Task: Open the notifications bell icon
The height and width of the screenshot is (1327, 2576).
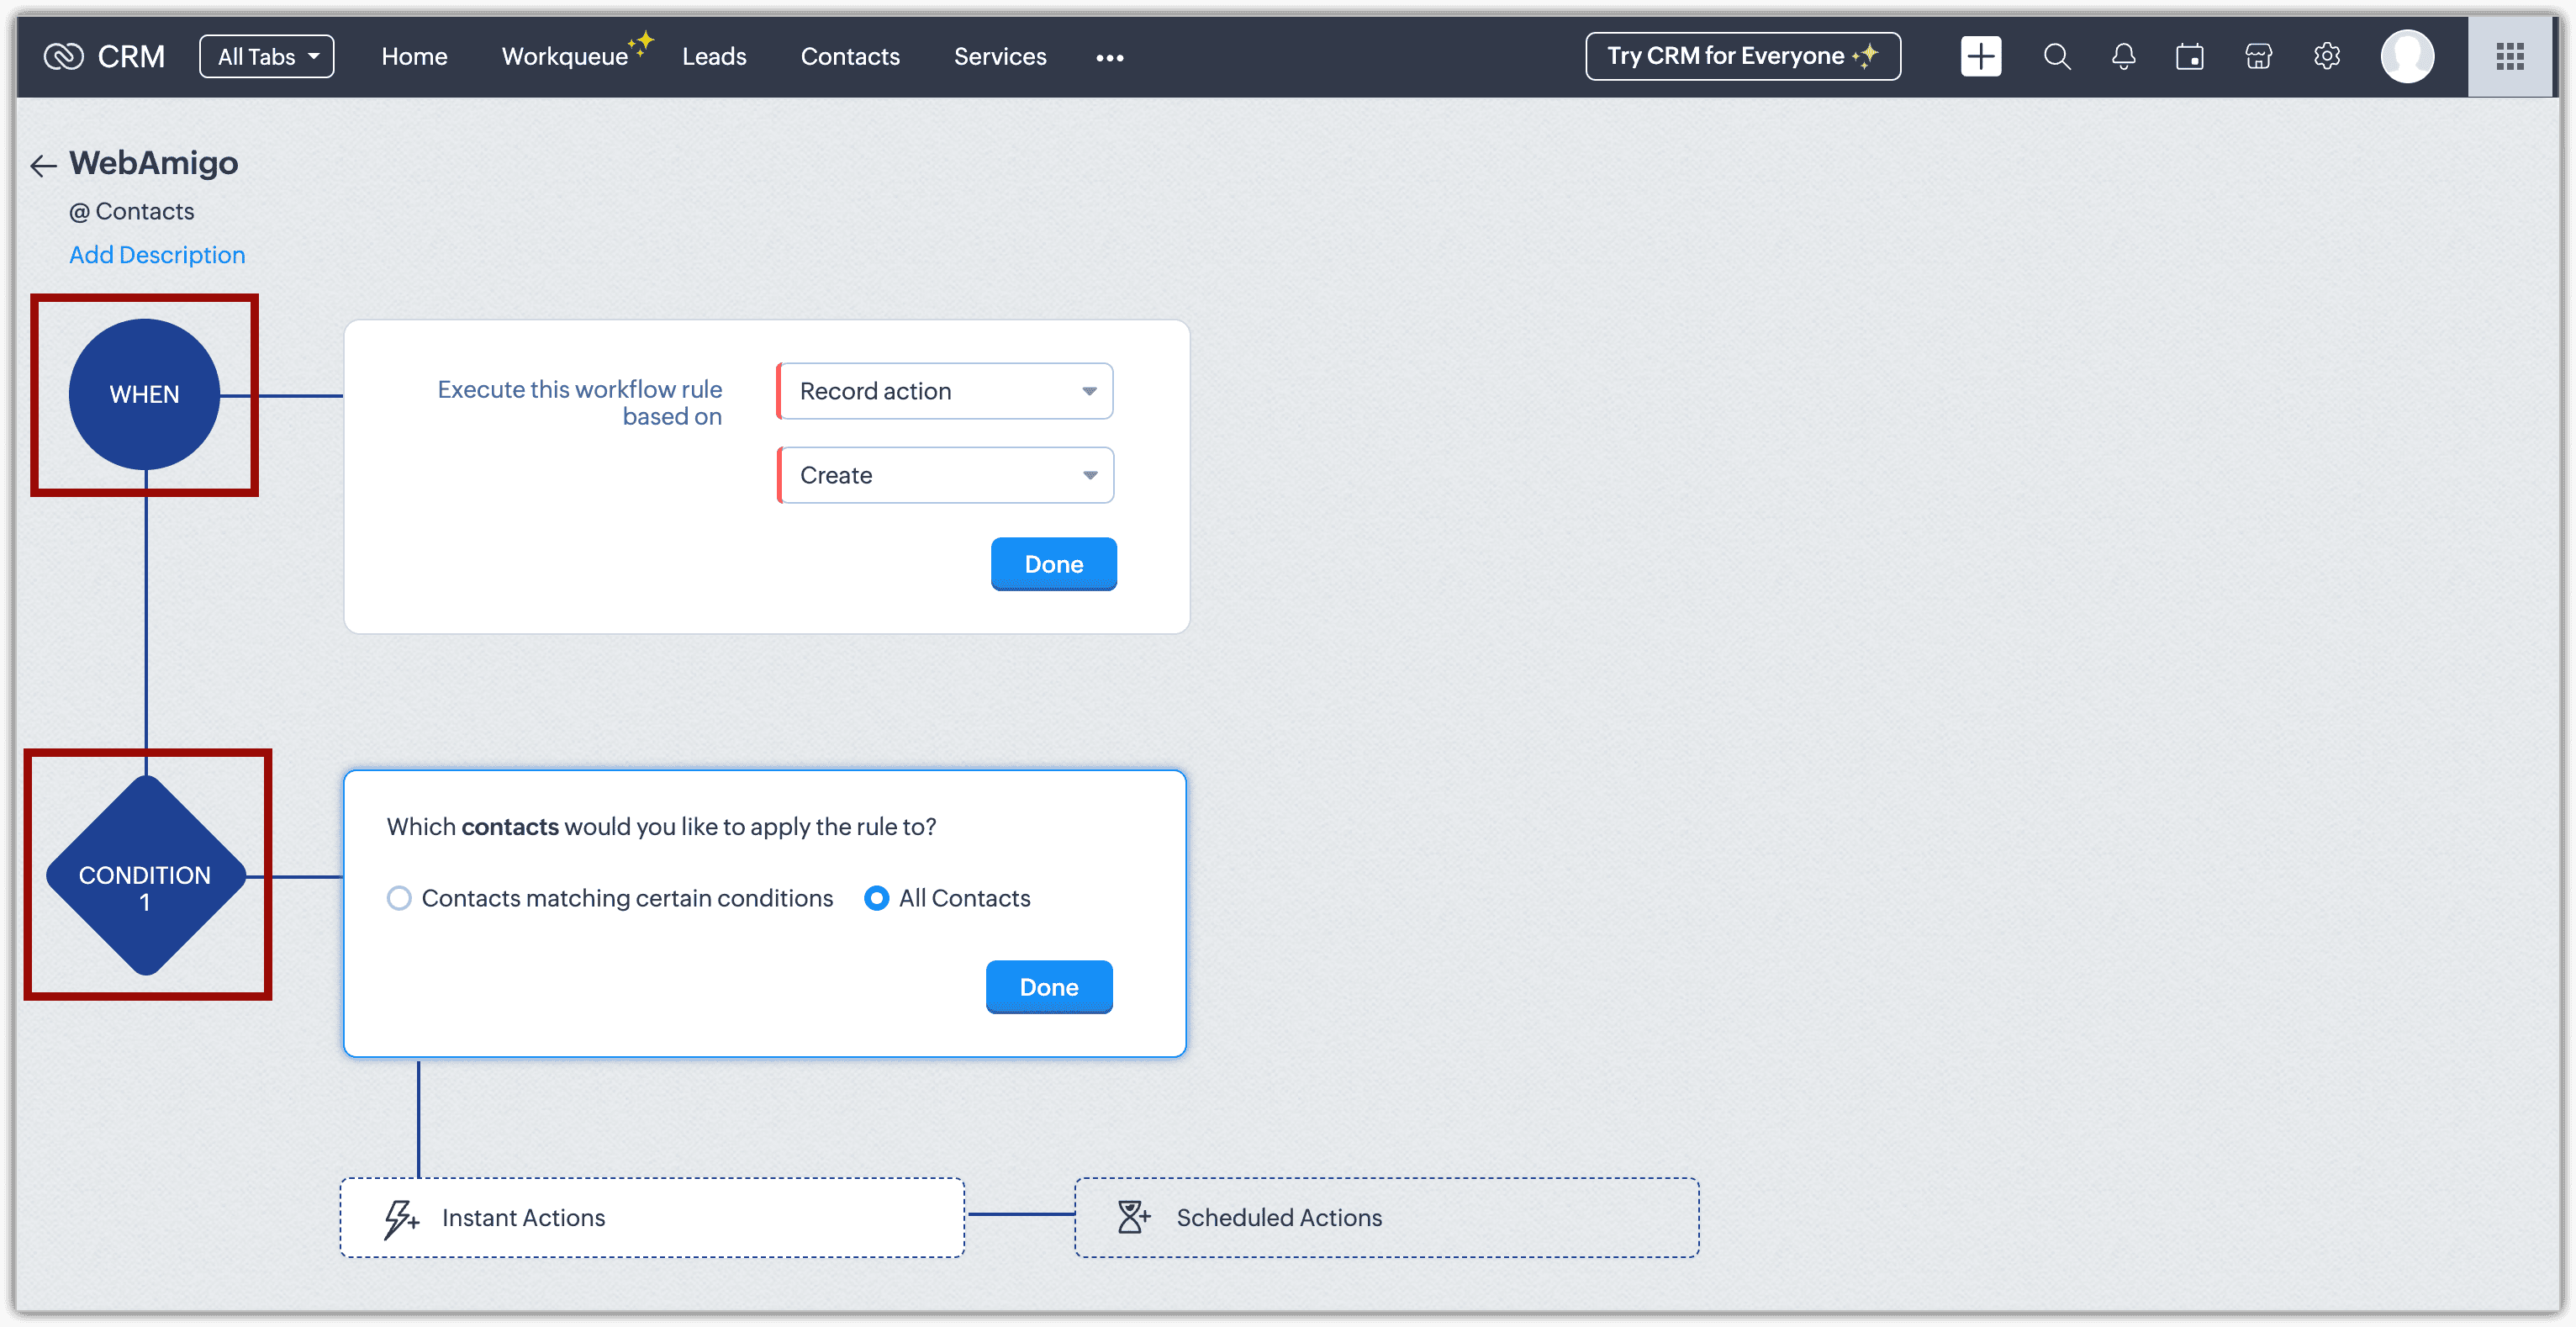Action: [x=2123, y=56]
